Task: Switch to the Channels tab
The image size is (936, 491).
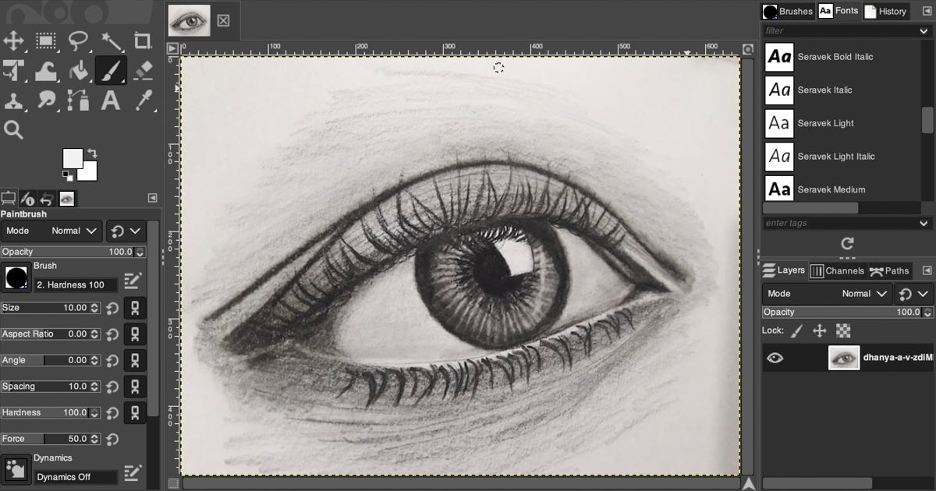Action: [838, 270]
